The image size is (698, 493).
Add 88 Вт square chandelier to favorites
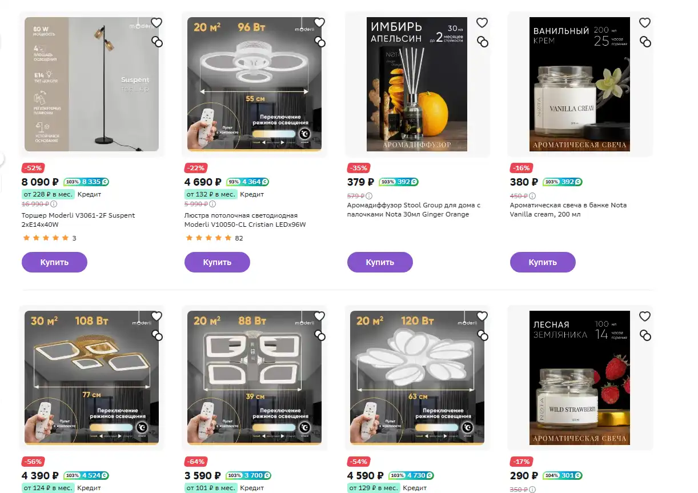click(319, 316)
